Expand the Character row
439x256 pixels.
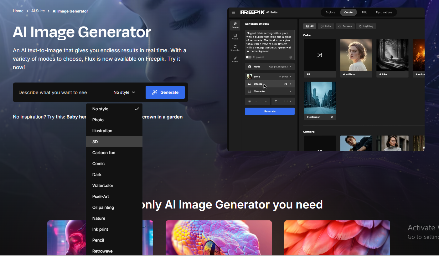(270, 91)
